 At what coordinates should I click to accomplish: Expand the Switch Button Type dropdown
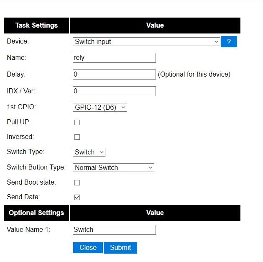113,167
